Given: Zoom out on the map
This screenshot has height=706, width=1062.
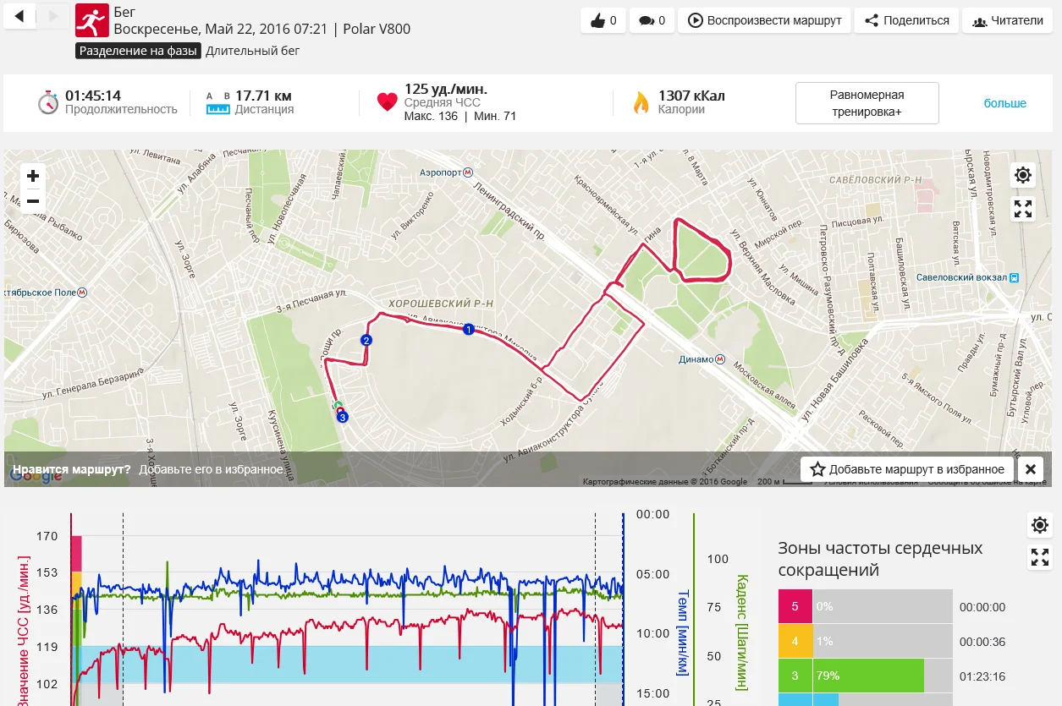Looking at the screenshot, I should tap(33, 201).
